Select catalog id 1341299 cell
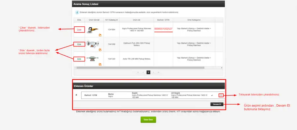Screen dimensions: 297x130 (112, 44)
